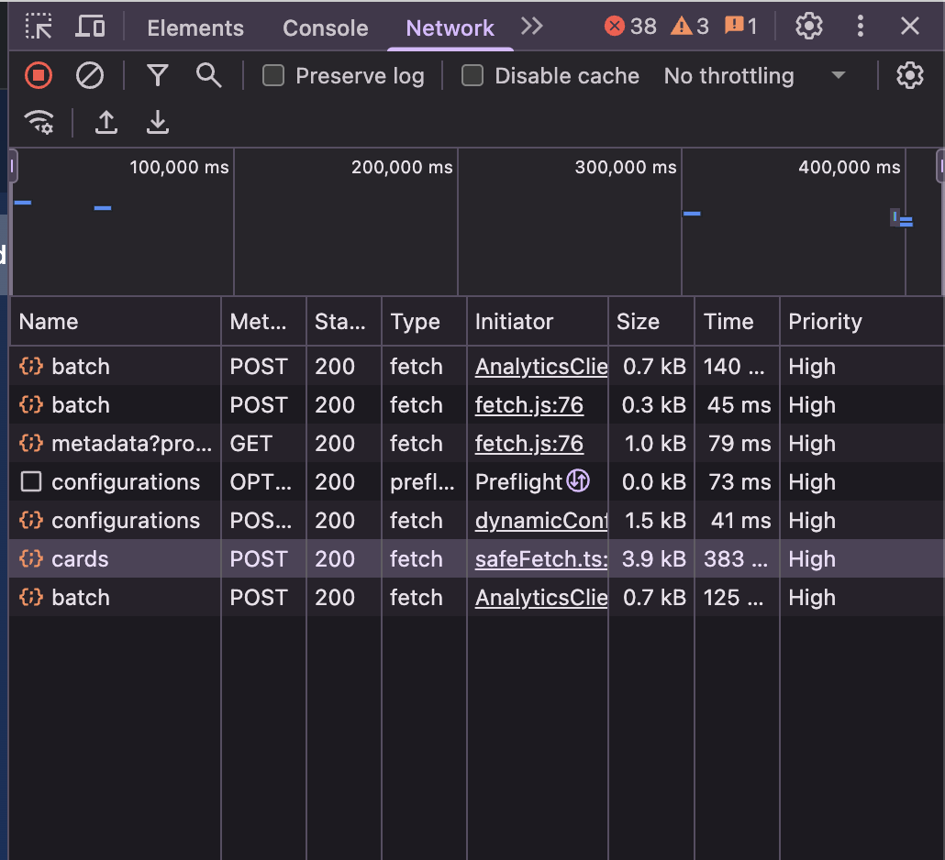Open the safeFetch.ts initiator link
This screenshot has height=860, width=945.
click(541, 559)
